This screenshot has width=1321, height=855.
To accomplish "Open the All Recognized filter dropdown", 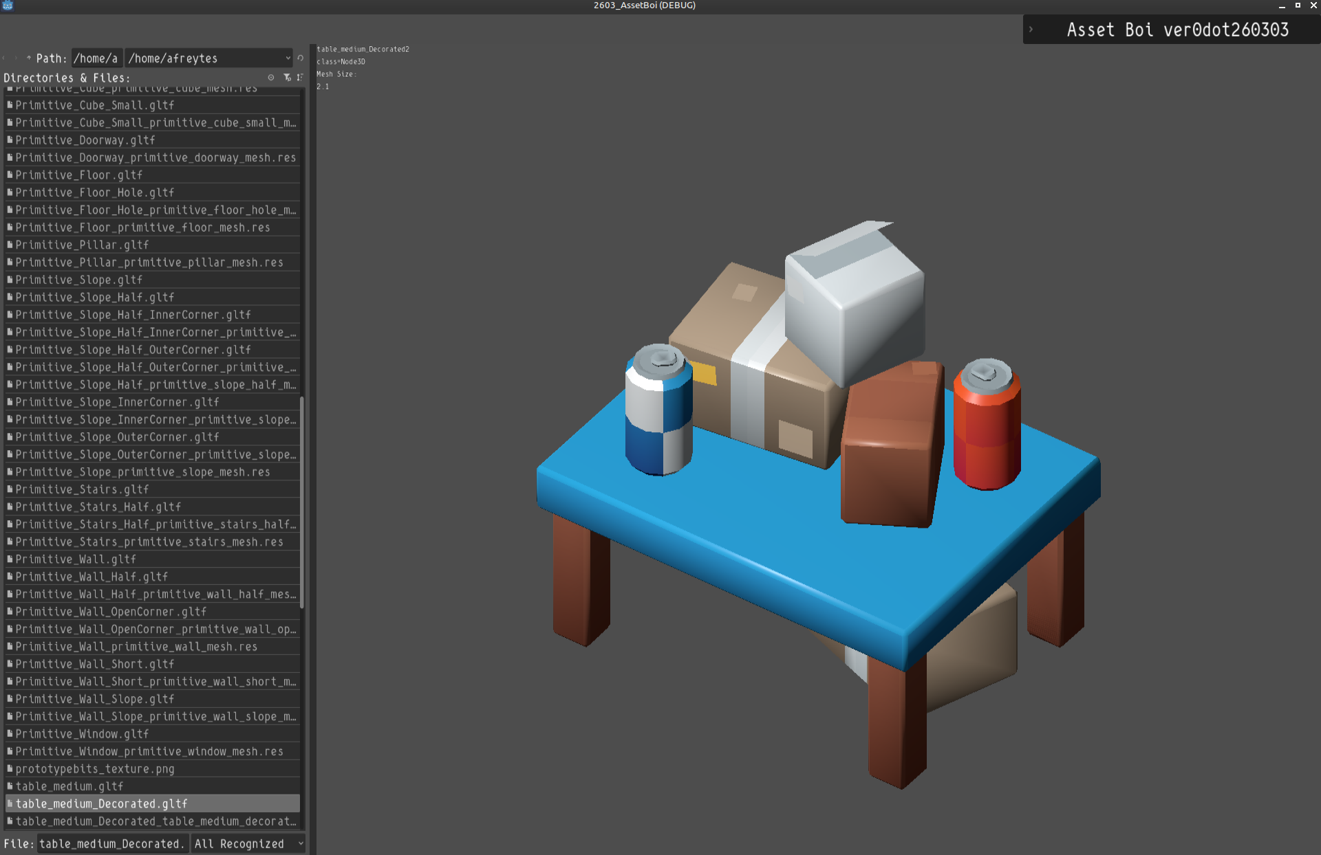I will [x=248, y=844].
